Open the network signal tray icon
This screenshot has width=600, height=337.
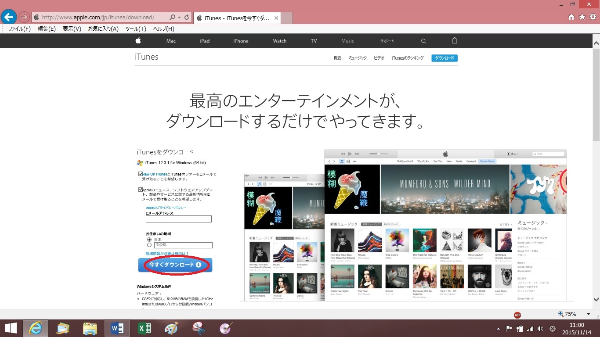pos(530,329)
